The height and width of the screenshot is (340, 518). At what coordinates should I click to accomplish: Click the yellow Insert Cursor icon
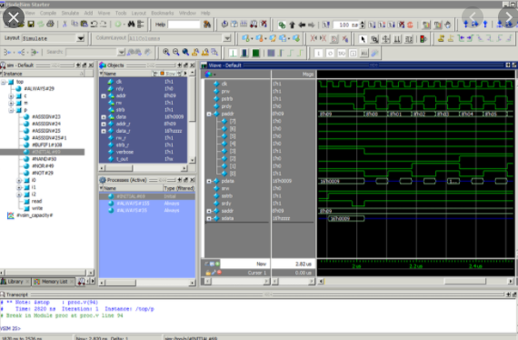(441, 39)
